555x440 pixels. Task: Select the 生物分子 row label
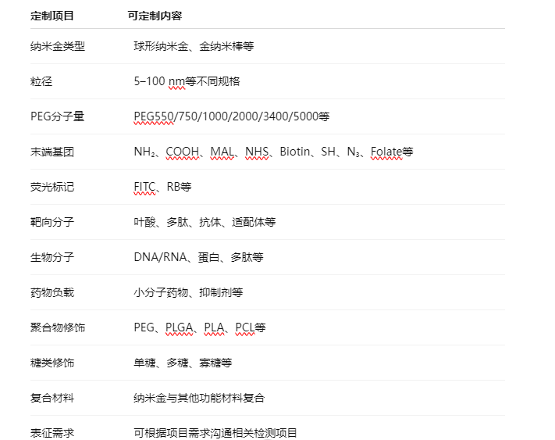[52, 257]
